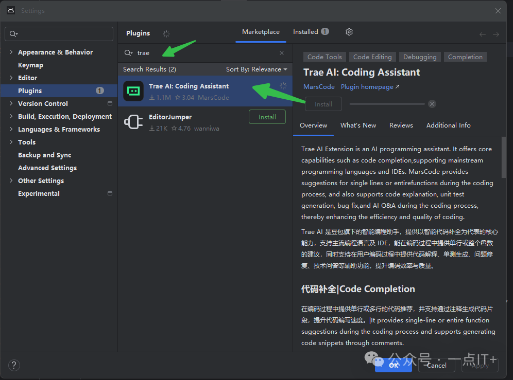Switch to the Marketplace tab
This screenshot has height=380, width=513.
261,32
